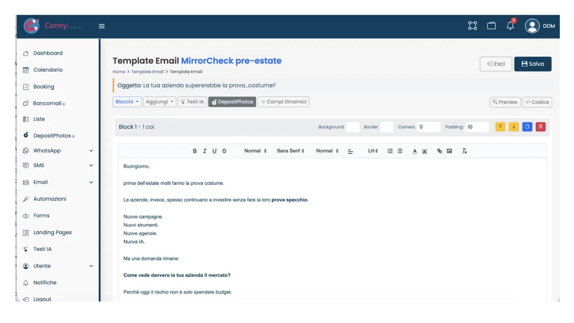Clear text formatting with the Tx icon
Image resolution: width=574 pixels, height=323 pixels.
tap(465, 151)
